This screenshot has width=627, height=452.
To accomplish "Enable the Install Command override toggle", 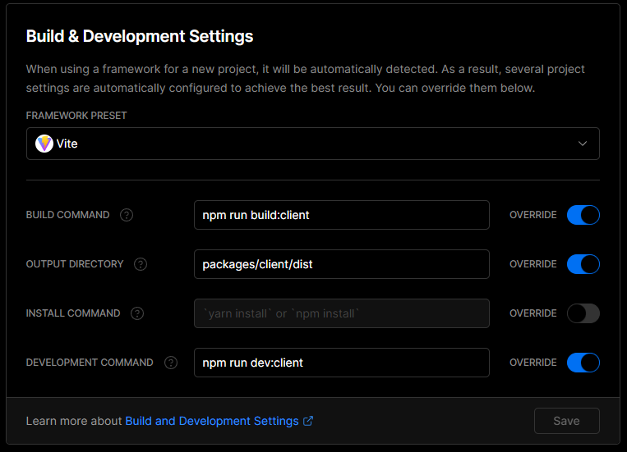I will pos(583,313).
